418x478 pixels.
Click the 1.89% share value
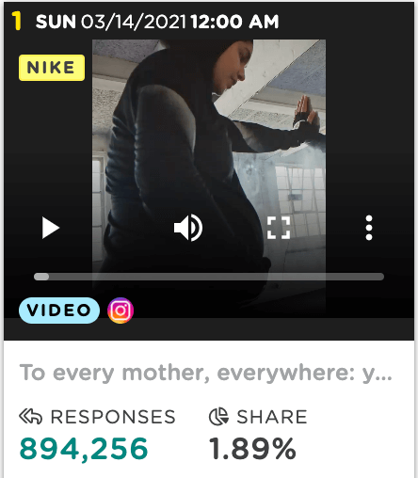[x=252, y=449]
